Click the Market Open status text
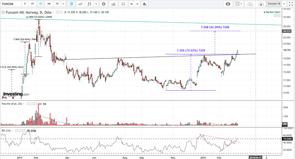The width and height of the screenshot is (295, 159). [x=273, y=12]
